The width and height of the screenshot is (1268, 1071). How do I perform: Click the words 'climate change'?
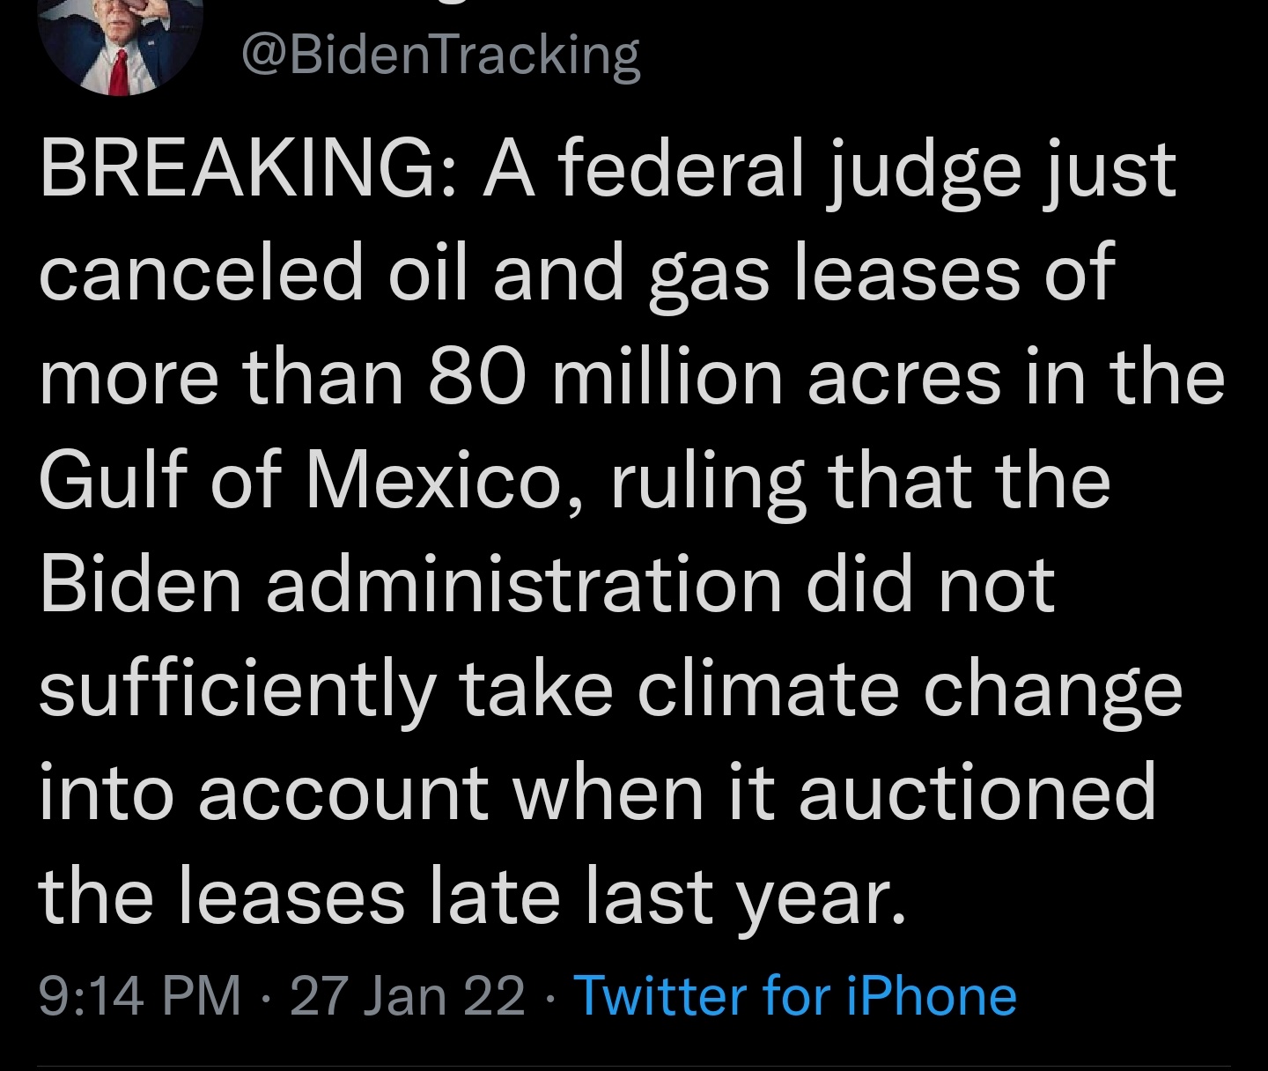(x=909, y=690)
